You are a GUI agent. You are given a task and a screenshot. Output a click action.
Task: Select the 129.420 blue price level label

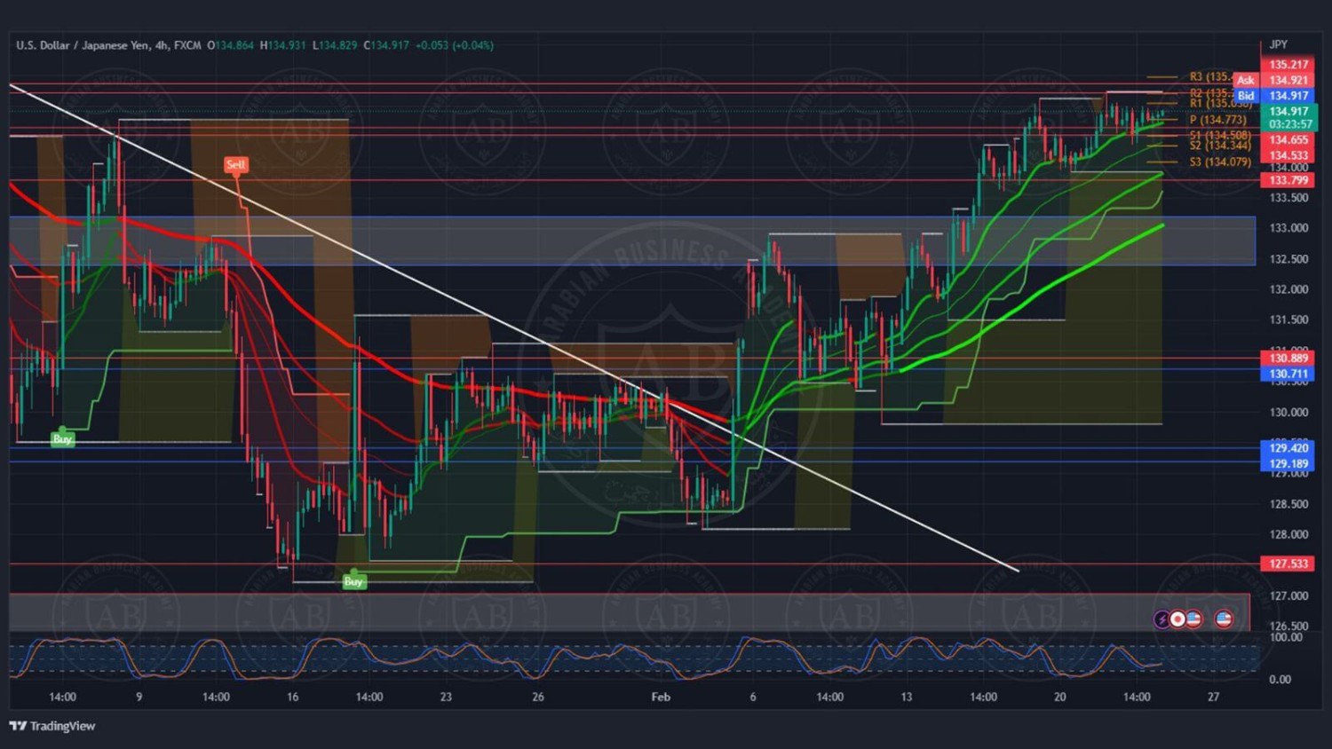click(1288, 448)
